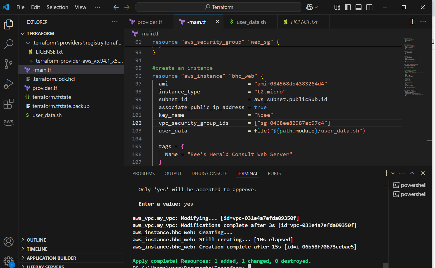Open the Source Control view

pos(9,64)
